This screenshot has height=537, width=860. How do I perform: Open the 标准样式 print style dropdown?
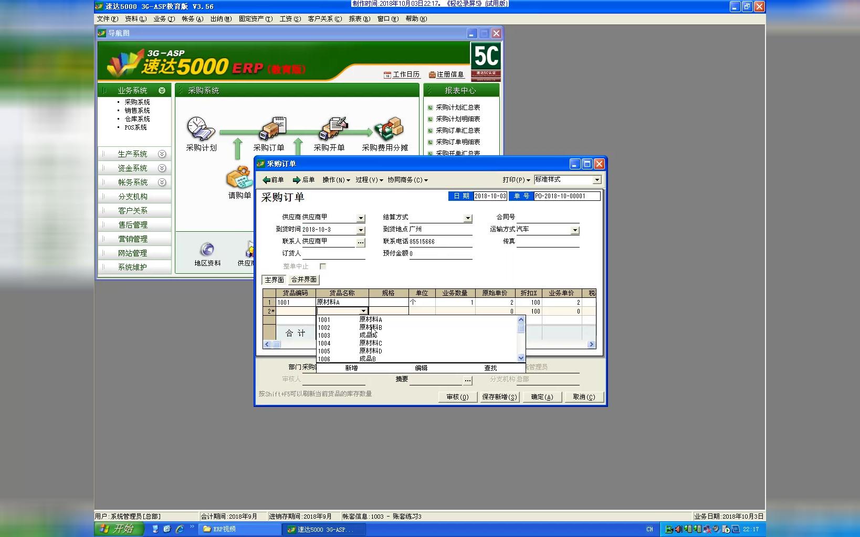[x=597, y=180]
